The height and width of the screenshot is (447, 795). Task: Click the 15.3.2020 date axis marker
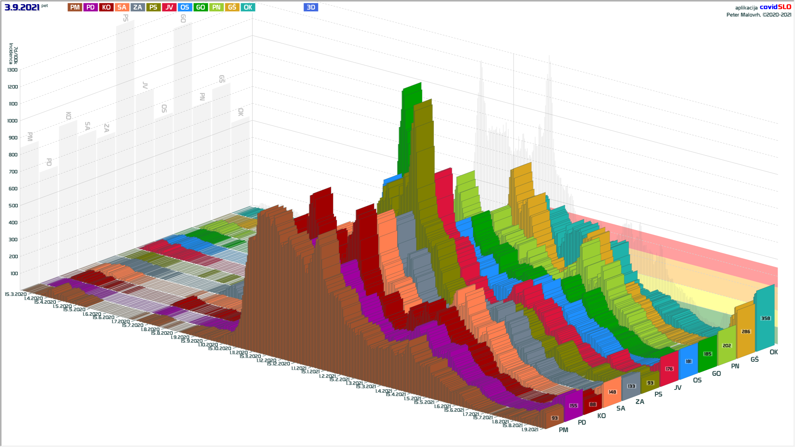point(15,294)
